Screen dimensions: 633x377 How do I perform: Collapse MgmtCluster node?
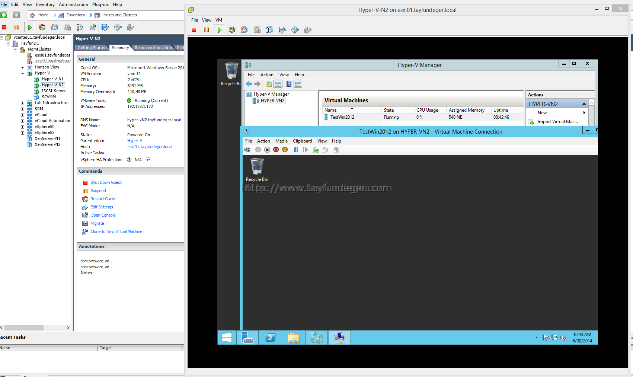[15, 49]
